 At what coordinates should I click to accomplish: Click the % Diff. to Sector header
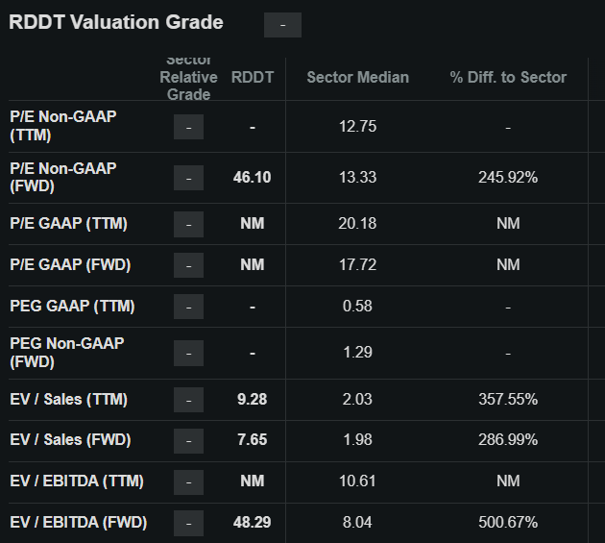[x=508, y=77]
